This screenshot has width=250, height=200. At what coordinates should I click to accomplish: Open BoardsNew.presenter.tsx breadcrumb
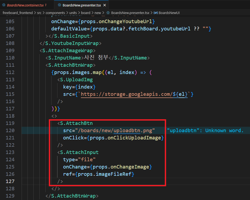130,13
